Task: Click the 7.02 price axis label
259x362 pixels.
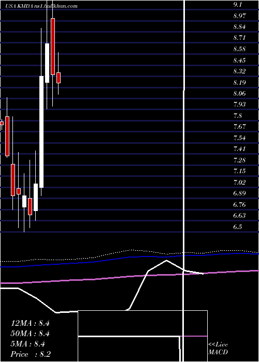Action: (x=239, y=183)
